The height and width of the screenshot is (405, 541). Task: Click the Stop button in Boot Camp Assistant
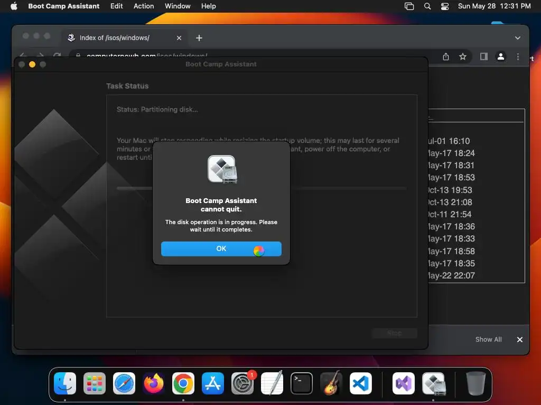tap(394, 333)
